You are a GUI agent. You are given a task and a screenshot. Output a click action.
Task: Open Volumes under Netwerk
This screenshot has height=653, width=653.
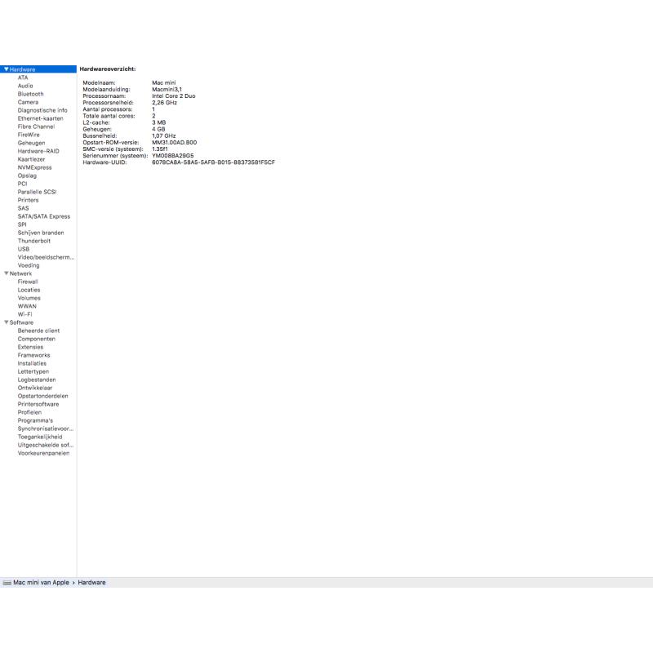pyautogui.click(x=29, y=298)
